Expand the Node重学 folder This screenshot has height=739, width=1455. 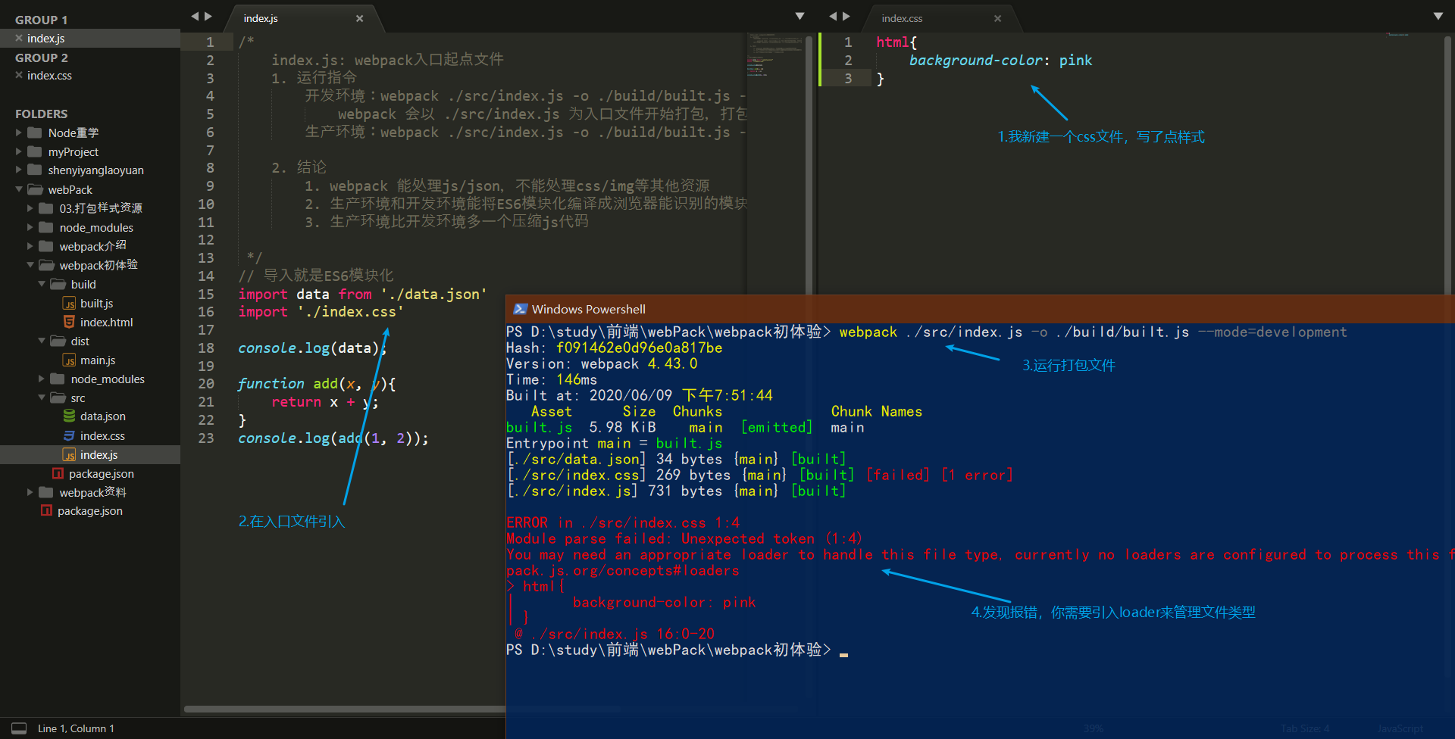(x=19, y=133)
